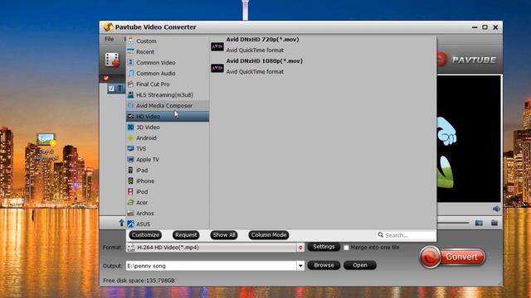
Task: Open the Apple TV category
Action: (x=168, y=160)
